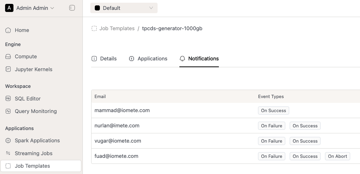
Task: Click the Job Templates breadcrumb link
Action: pyautogui.click(x=117, y=28)
